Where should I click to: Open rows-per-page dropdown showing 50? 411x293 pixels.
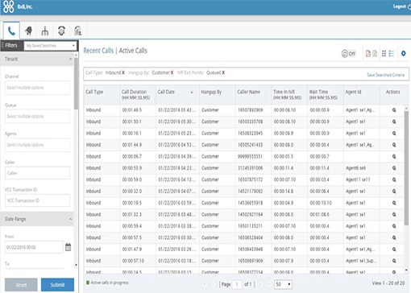point(284,284)
